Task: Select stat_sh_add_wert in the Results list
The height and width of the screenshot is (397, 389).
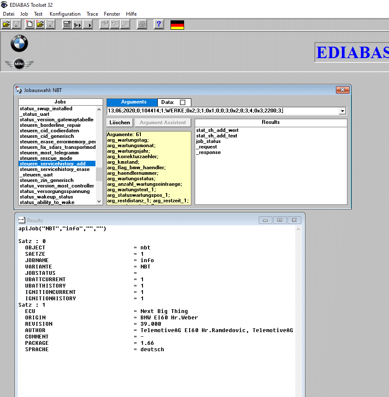Action: coord(217,130)
